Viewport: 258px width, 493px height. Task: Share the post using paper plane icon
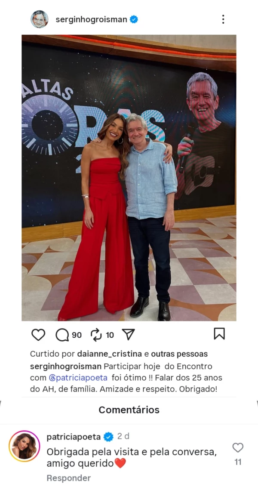point(128,335)
